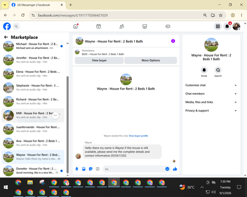Viewport: 247px width, 197px height.
Task: Open the Menu grid icon
Action: [218, 26]
